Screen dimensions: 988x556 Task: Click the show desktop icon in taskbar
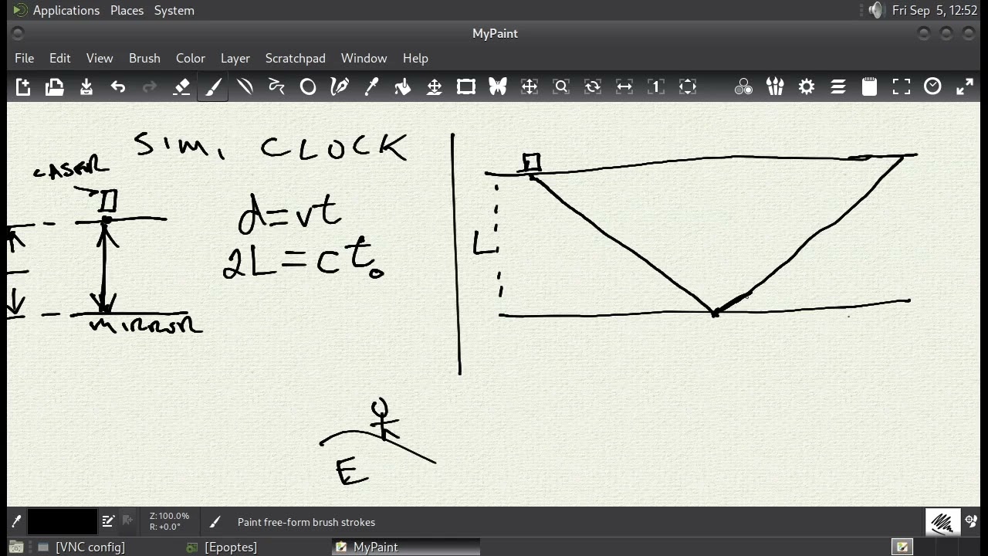point(15,547)
